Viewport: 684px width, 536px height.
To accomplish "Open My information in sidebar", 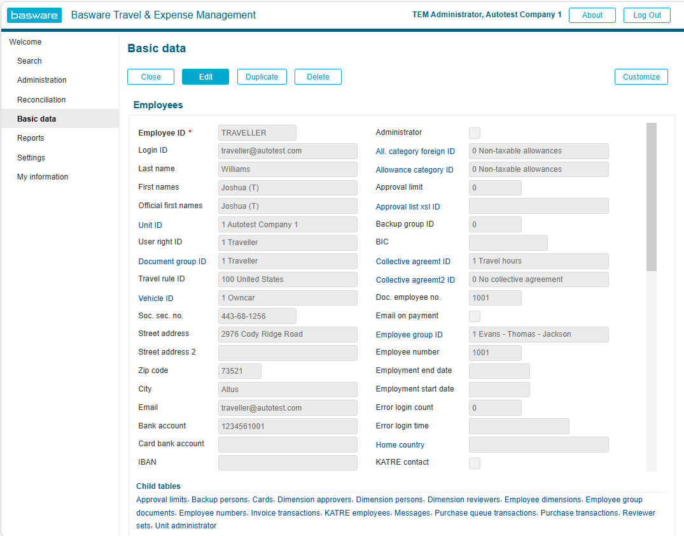I will point(43,177).
